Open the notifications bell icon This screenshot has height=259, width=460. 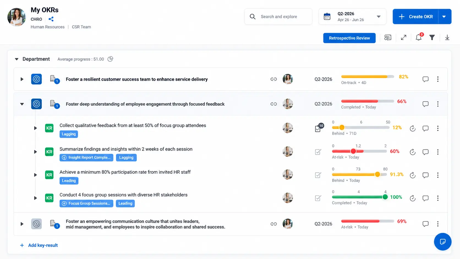(x=419, y=37)
